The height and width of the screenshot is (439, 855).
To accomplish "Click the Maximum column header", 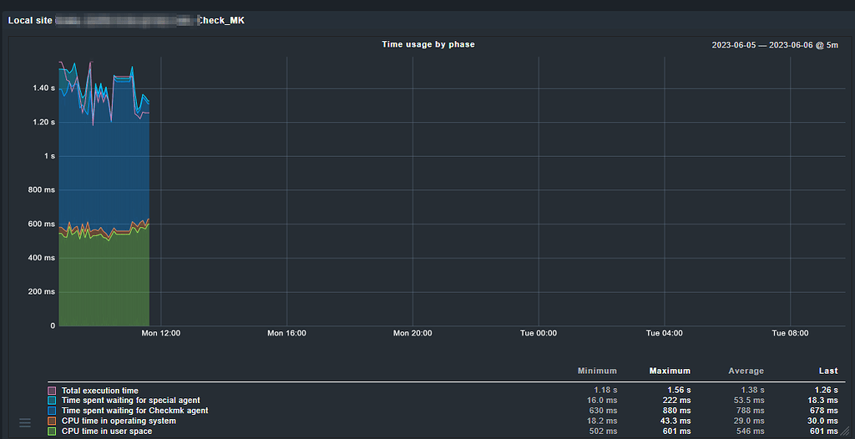I will click(670, 371).
